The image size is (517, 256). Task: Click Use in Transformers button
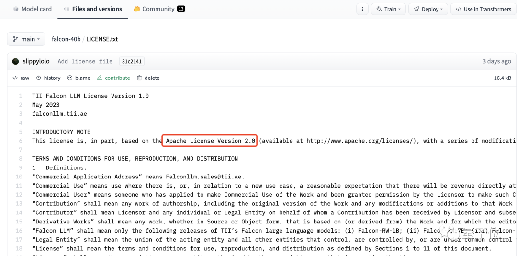(483, 9)
